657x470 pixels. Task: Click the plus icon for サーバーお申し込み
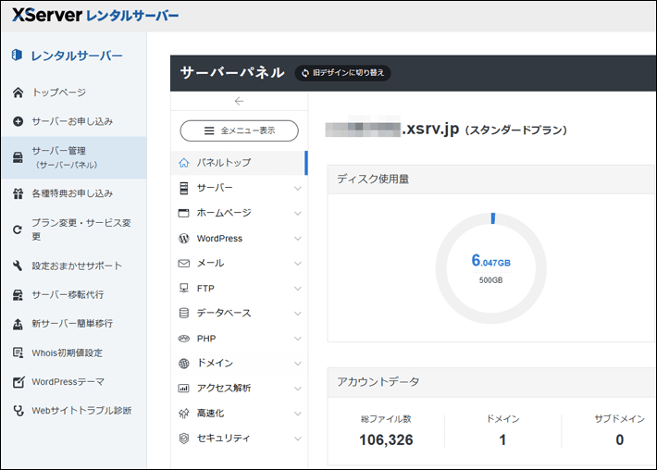pos(18,121)
